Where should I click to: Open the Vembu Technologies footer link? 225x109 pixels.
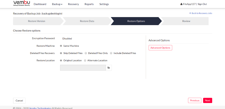[x=40, y=108]
